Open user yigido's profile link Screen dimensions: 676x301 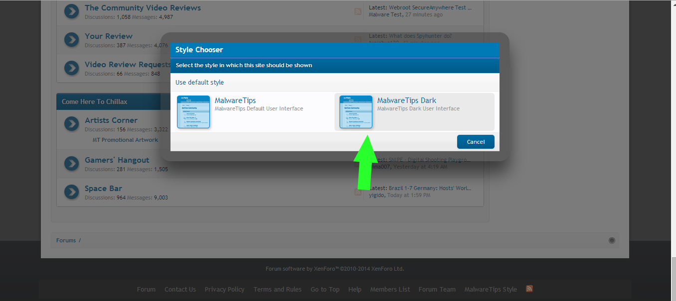pyautogui.click(x=377, y=195)
